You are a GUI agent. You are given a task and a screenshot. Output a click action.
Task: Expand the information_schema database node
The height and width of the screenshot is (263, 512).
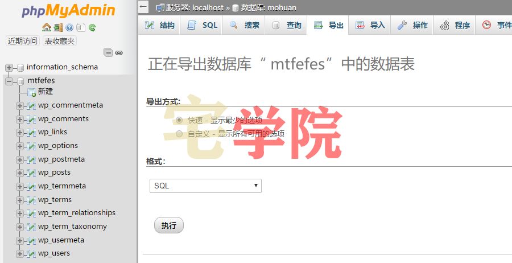pos(9,68)
